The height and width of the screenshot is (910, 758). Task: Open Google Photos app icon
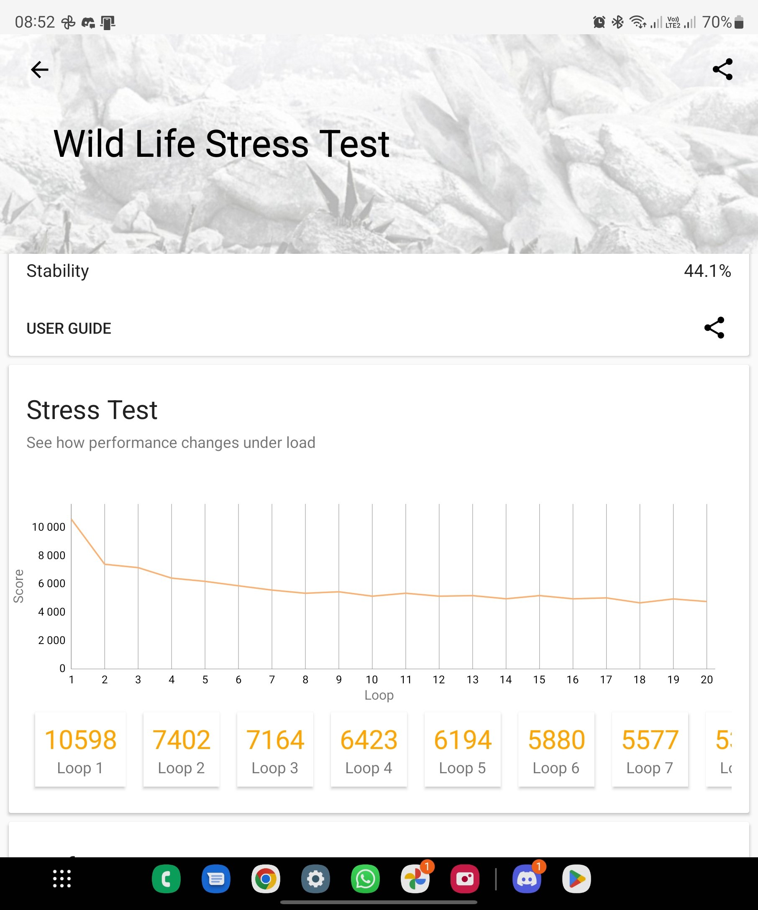415,879
